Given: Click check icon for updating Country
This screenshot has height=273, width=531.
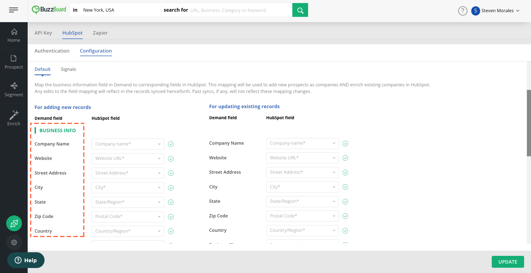Looking at the screenshot, I should tap(345, 231).
